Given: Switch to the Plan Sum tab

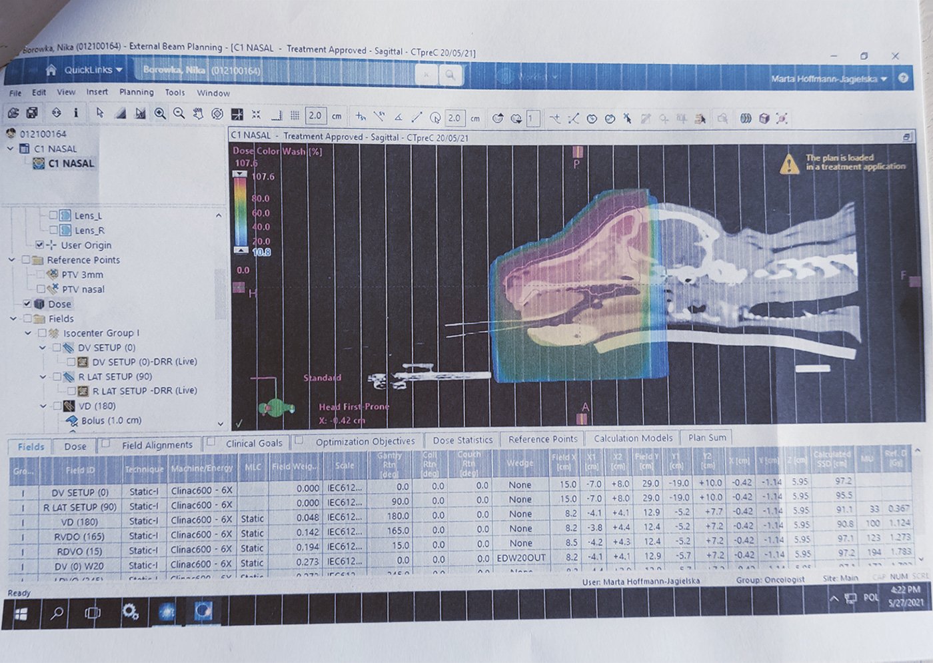Looking at the screenshot, I should 707,438.
